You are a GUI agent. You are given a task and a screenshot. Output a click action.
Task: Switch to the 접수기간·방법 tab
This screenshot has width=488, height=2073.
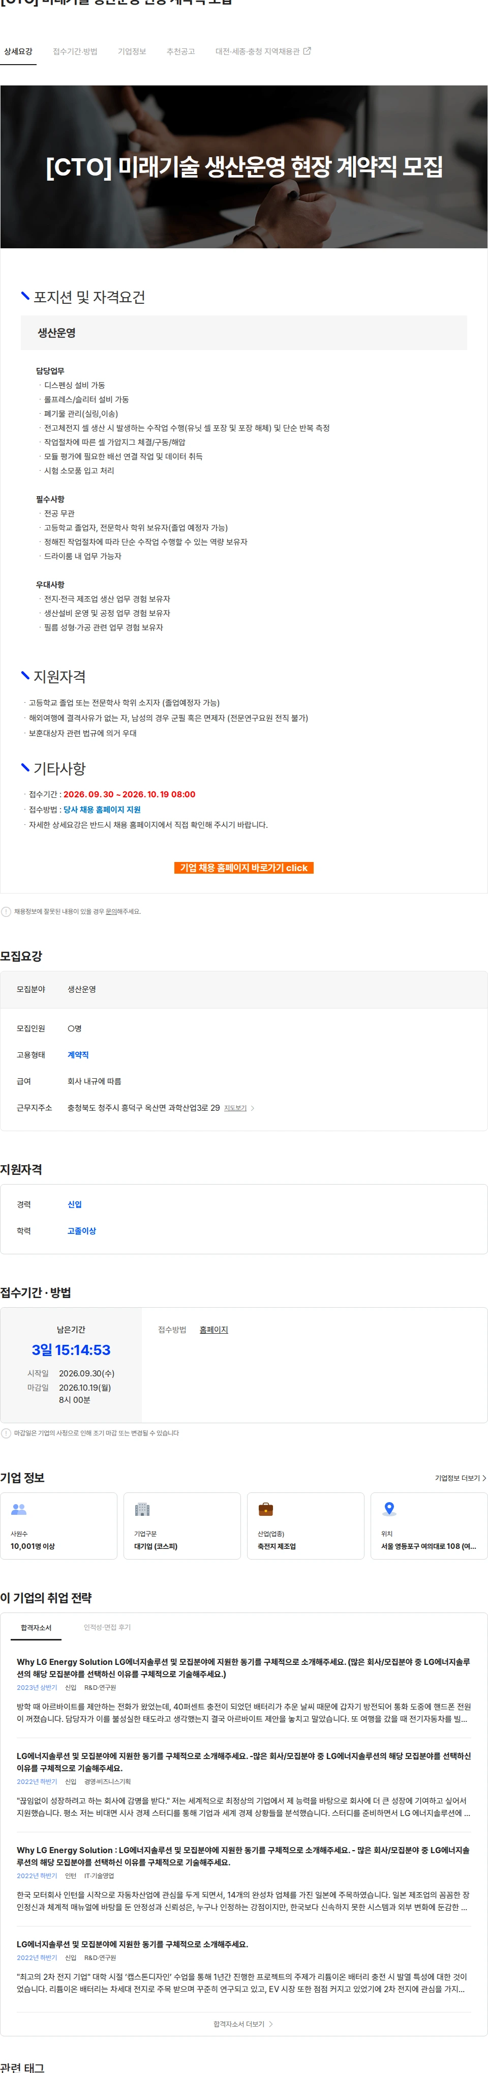(75, 51)
